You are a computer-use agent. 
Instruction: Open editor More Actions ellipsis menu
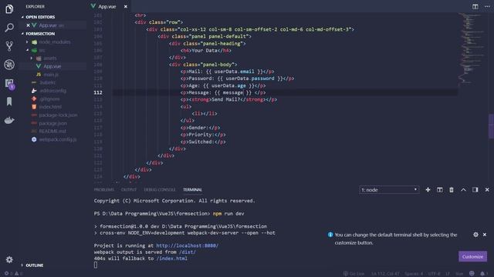pos(487,6)
